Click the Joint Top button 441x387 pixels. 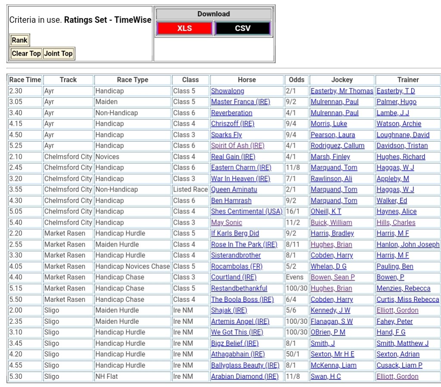(x=59, y=54)
